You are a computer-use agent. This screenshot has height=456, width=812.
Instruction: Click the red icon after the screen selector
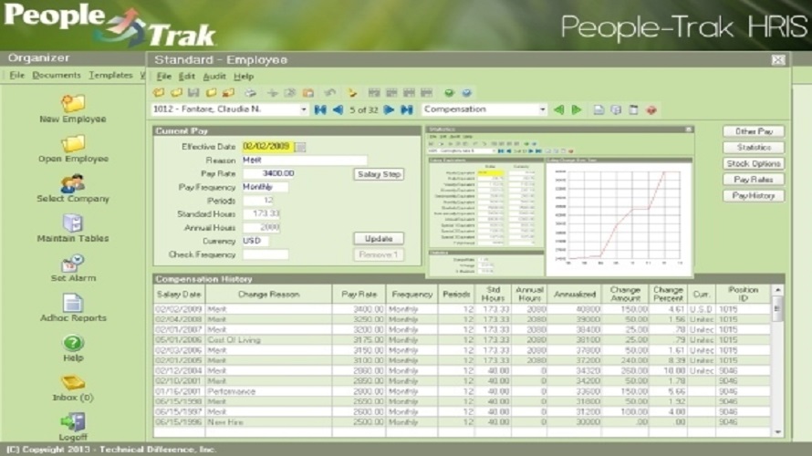pyautogui.click(x=651, y=109)
